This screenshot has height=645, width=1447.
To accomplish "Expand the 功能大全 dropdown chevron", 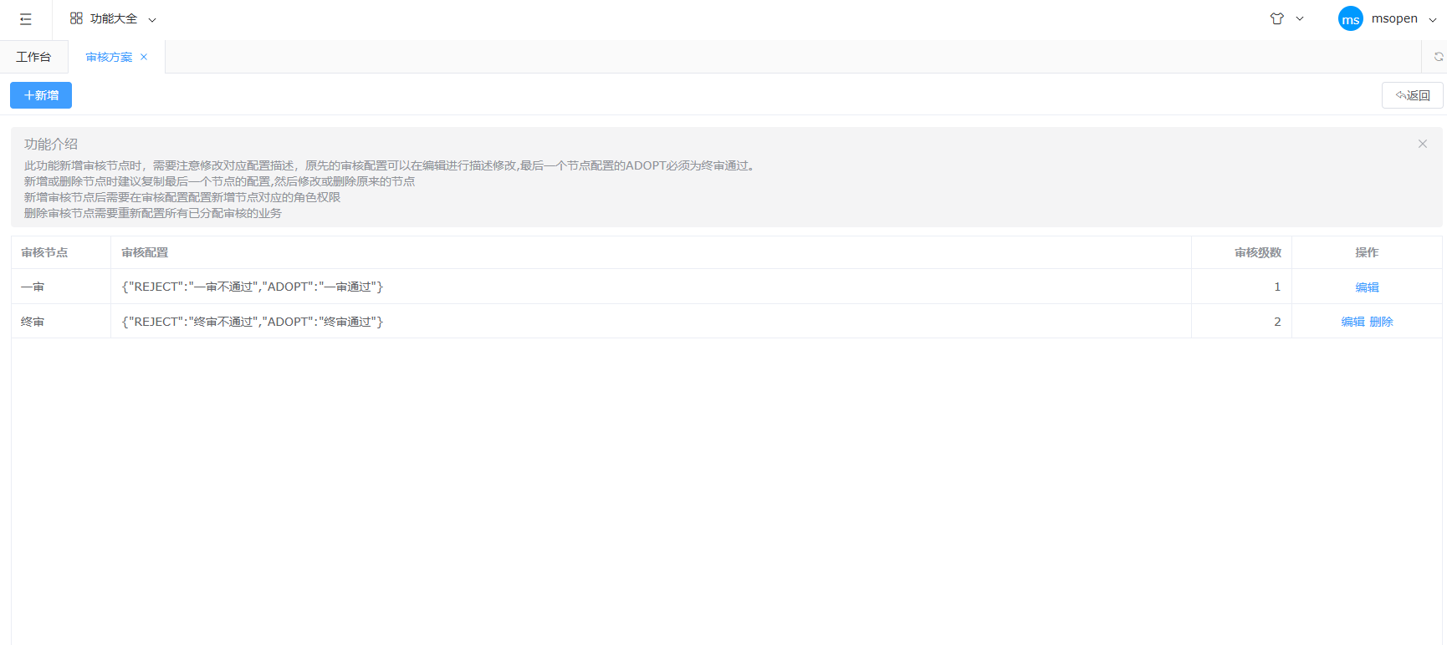I will click(152, 19).
